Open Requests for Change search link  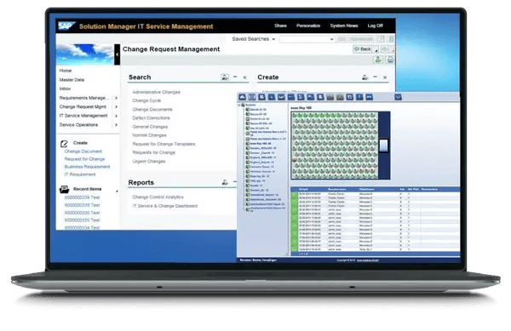click(153, 152)
